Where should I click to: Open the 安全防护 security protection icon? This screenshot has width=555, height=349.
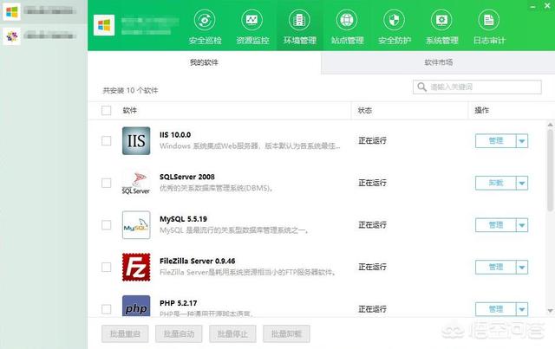[x=395, y=20]
